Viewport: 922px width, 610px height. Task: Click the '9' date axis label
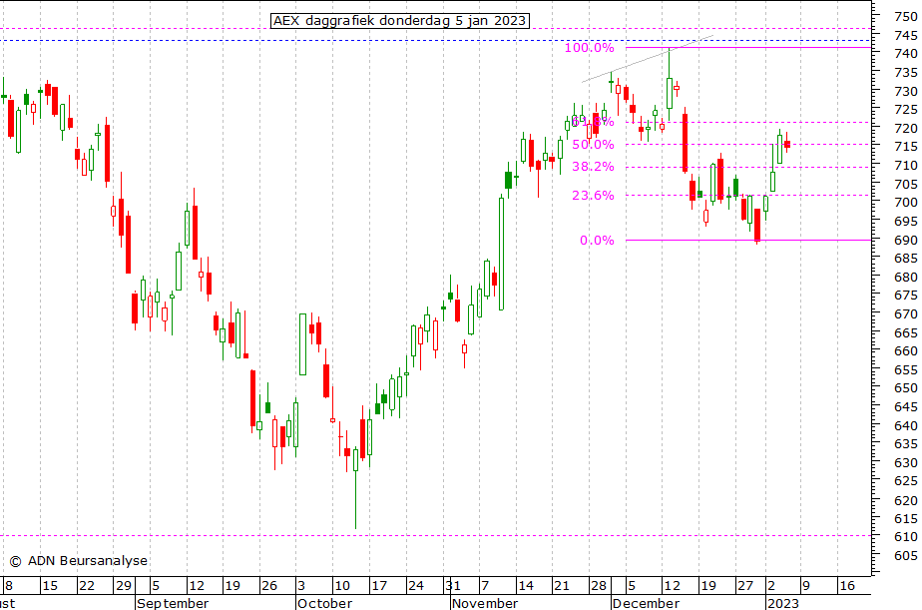pyautogui.click(x=806, y=586)
